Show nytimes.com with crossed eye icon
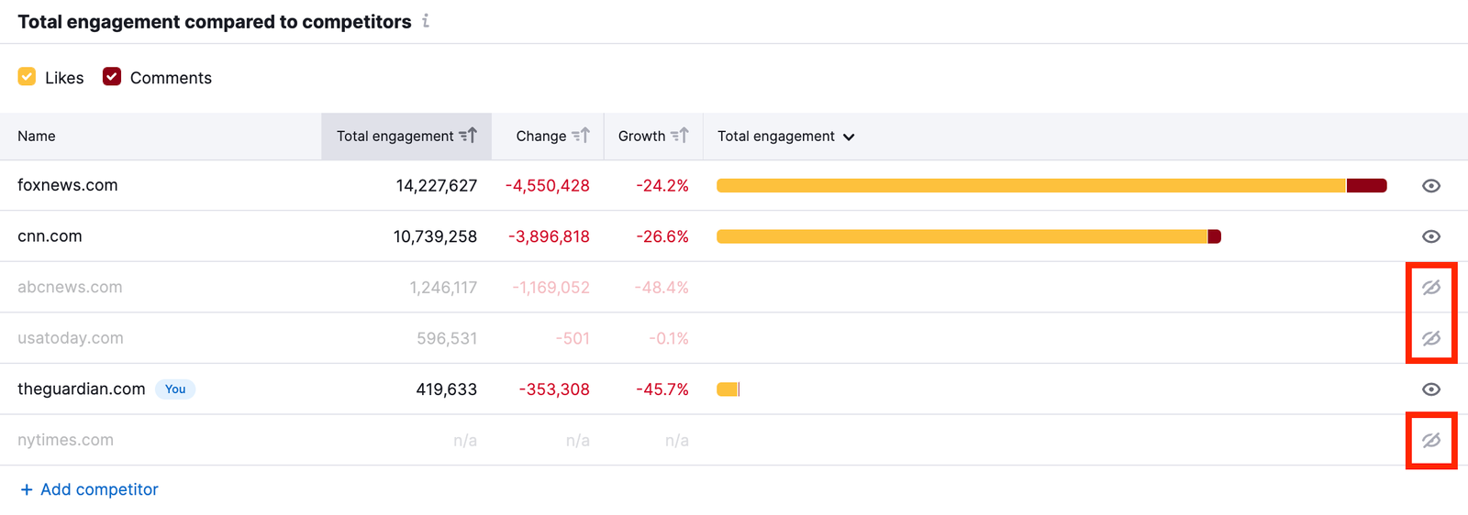Image resolution: width=1468 pixels, height=515 pixels. point(1430,441)
